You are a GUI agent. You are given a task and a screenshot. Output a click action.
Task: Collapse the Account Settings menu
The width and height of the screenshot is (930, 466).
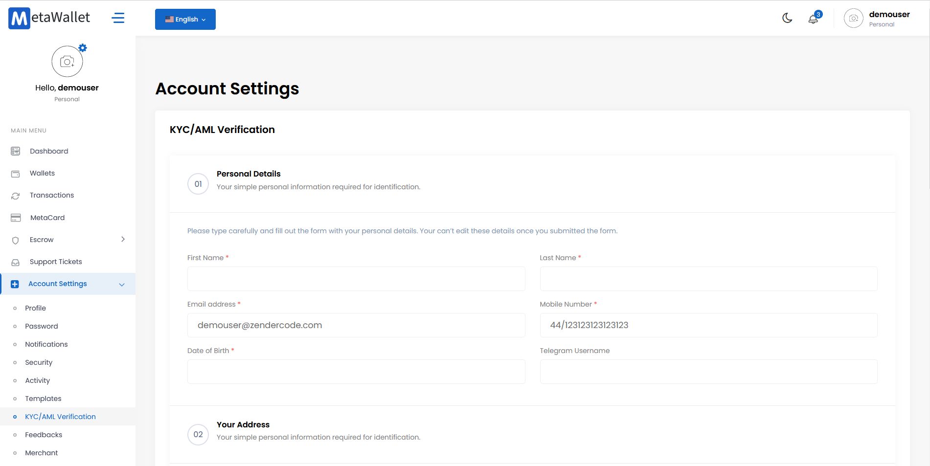[x=122, y=284]
